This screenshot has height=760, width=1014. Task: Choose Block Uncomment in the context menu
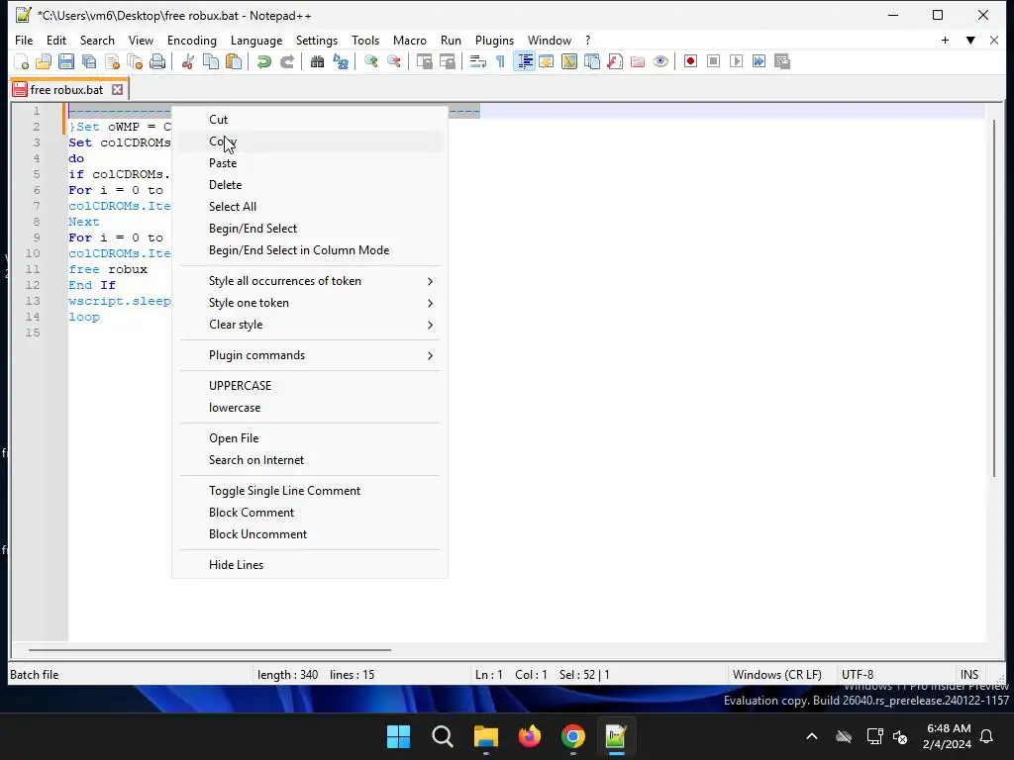coord(310,533)
